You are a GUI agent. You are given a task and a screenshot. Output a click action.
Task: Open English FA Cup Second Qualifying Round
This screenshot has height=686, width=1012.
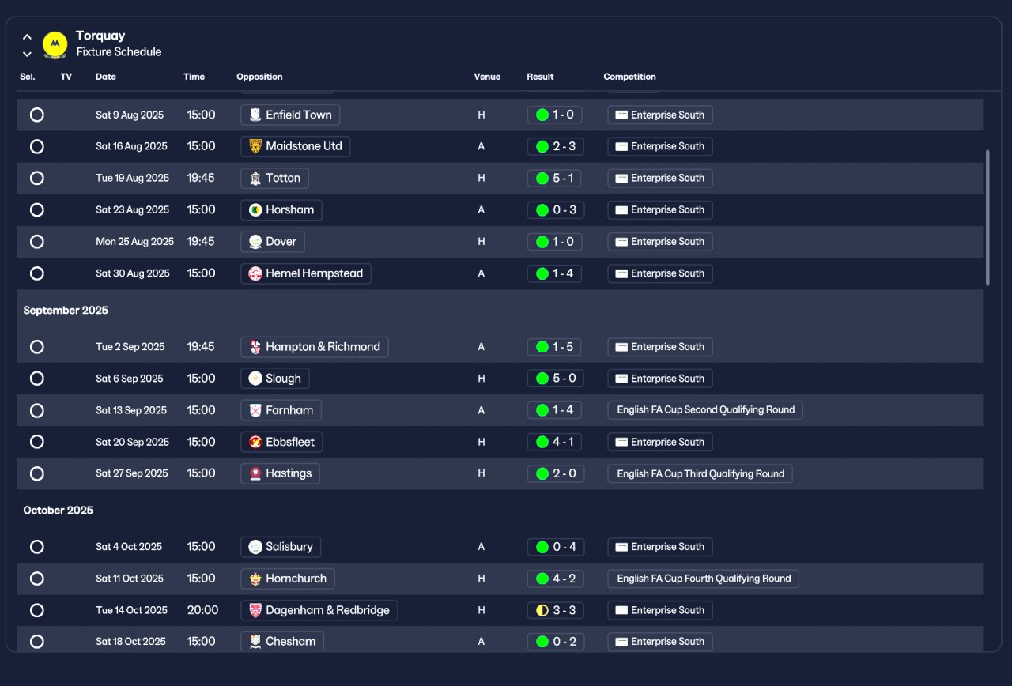pyautogui.click(x=705, y=409)
